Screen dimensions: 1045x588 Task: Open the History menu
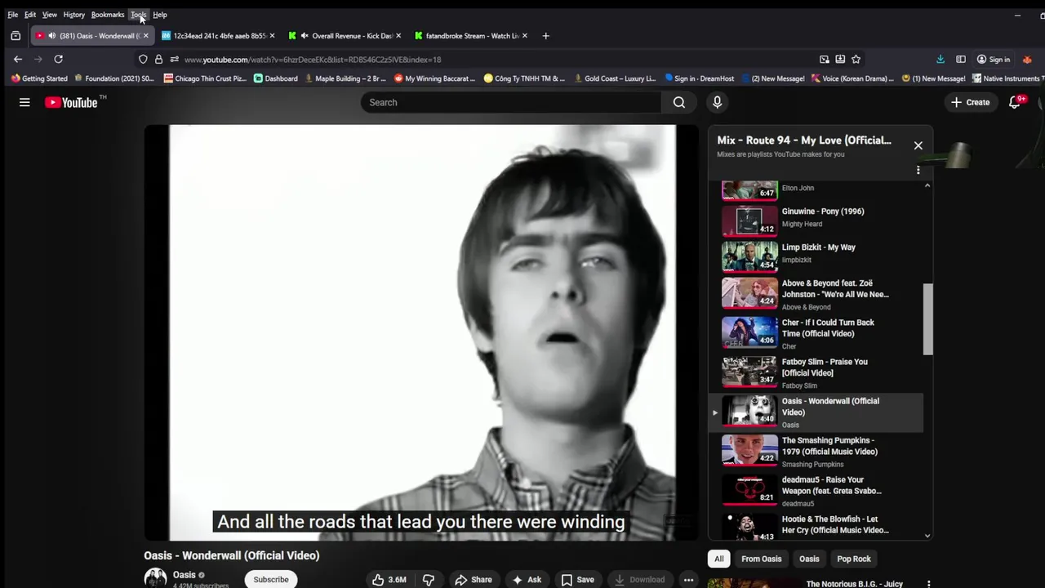pos(74,15)
